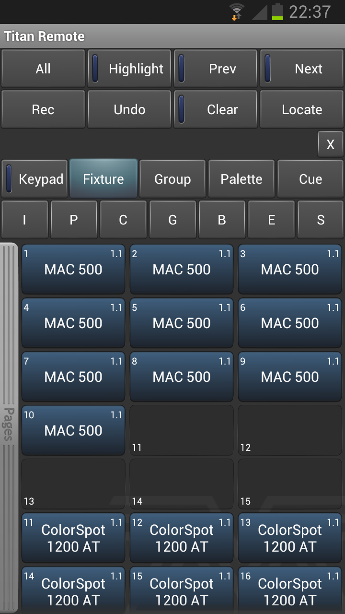
Task: Select the Beam attribute bank 'B'
Action: (x=222, y=219)
